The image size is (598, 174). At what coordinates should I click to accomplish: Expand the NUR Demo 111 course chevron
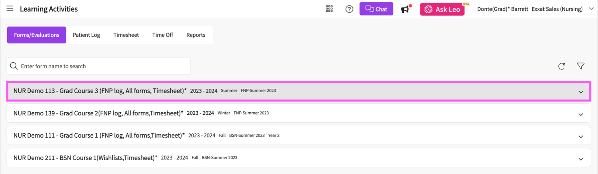[x=580, y=137]
